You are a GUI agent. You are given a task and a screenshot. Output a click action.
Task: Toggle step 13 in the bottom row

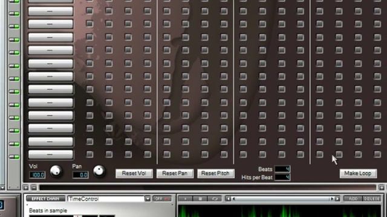[320, 154]
